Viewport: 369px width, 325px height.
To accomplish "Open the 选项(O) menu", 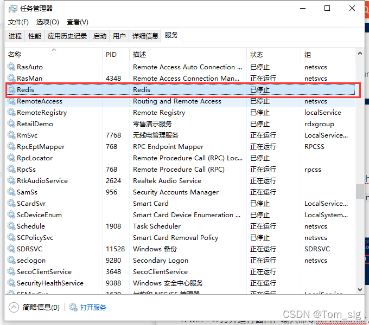I will coord(48,22).
